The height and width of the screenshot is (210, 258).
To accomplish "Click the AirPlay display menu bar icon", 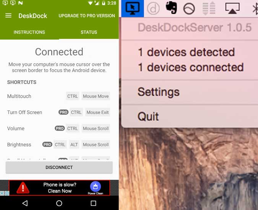I will (232, 8).
